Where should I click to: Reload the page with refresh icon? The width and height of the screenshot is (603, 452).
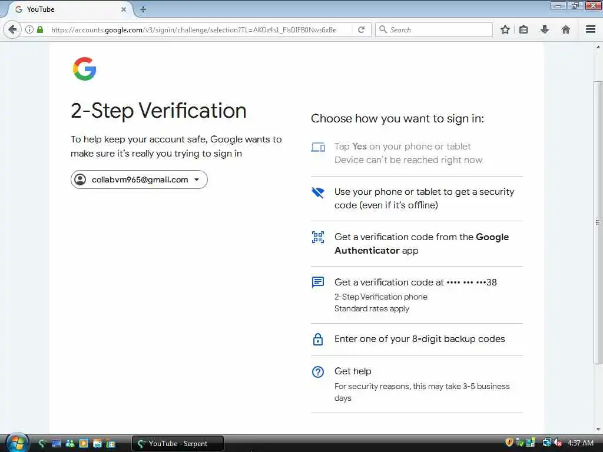361,29
